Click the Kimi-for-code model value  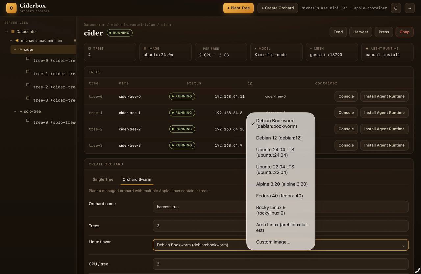(271, 55)
